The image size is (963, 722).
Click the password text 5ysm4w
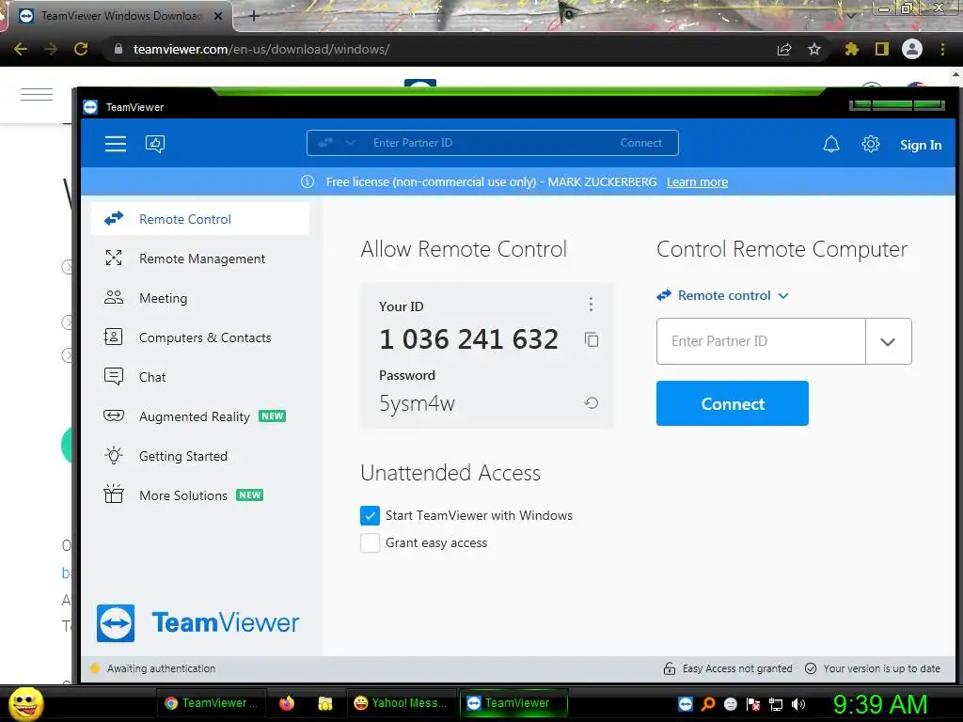click(x=417, y=403)
